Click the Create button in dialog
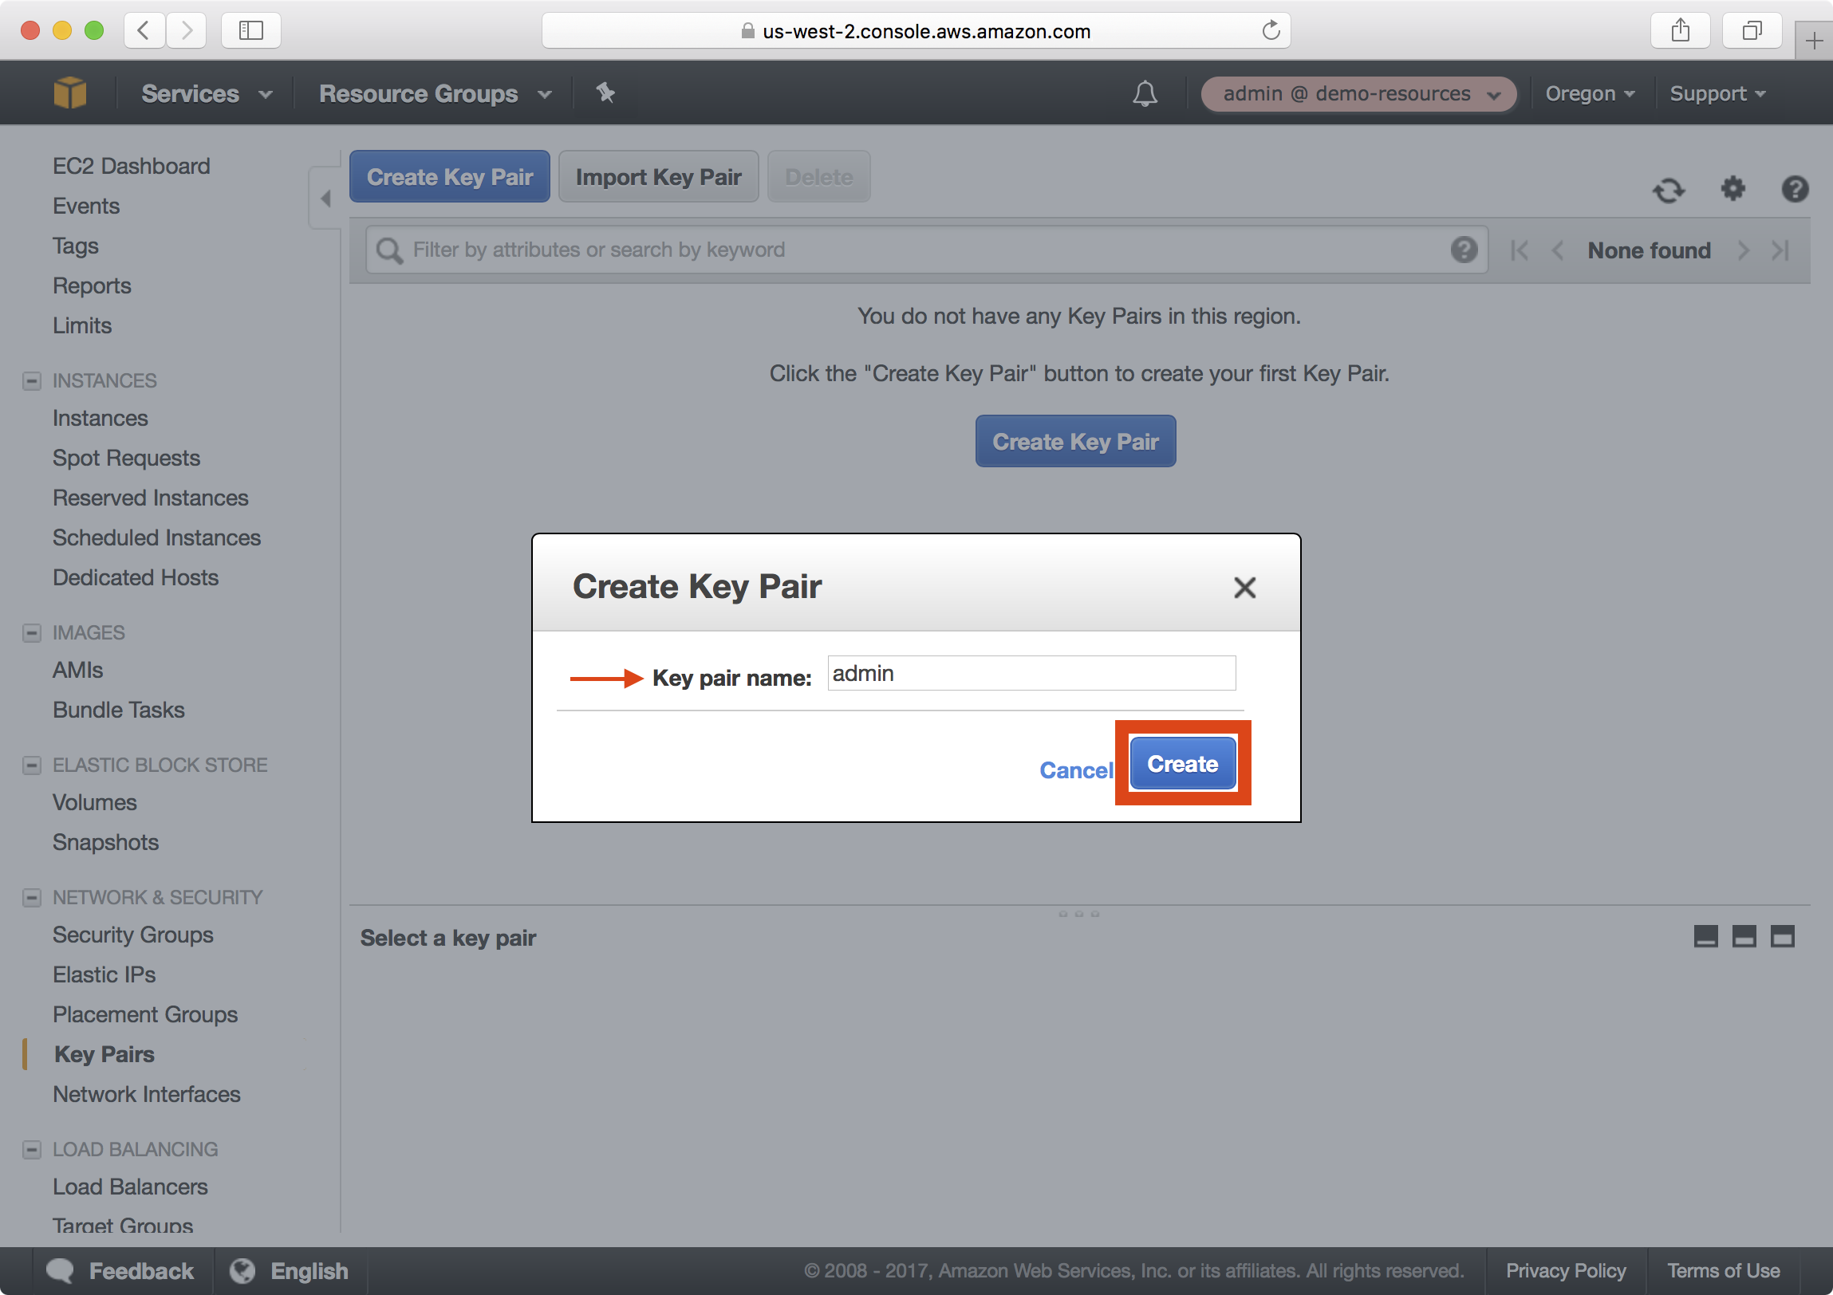The image size is (1833, 1295). point(1181,764)
